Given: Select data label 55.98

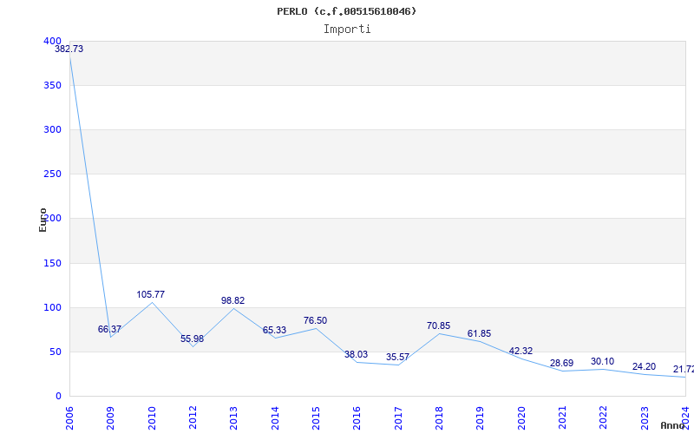Looking at the screenshot, I should tap(192, 339).
